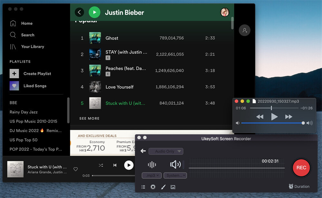Open the Audio Only mode dropdown
322x198 pixels.
click(166, 151)
